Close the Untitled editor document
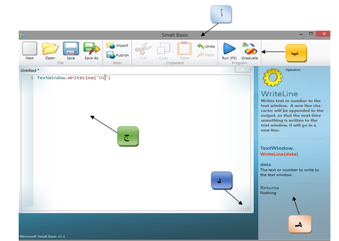 (243, 69)
